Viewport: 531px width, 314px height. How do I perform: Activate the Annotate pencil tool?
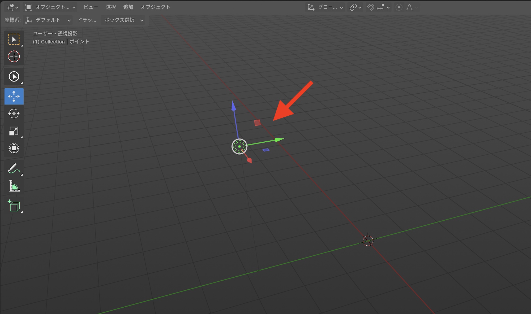tap(14, 168)
